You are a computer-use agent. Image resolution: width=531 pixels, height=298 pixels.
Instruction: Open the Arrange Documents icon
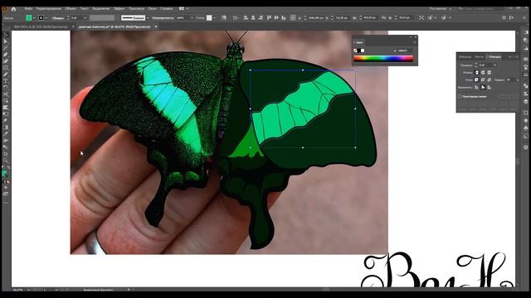click(182, 8)
